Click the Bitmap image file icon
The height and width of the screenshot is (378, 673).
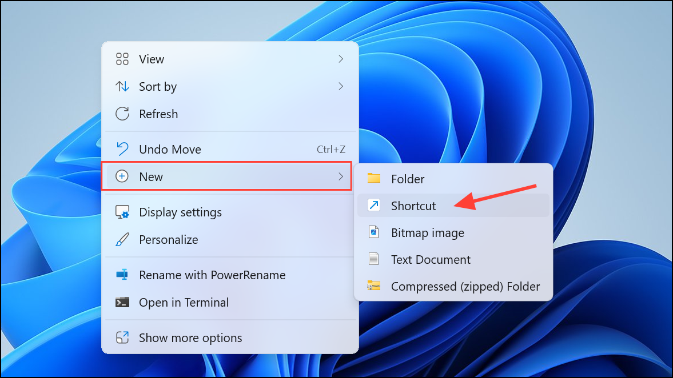tap(375, 232)
